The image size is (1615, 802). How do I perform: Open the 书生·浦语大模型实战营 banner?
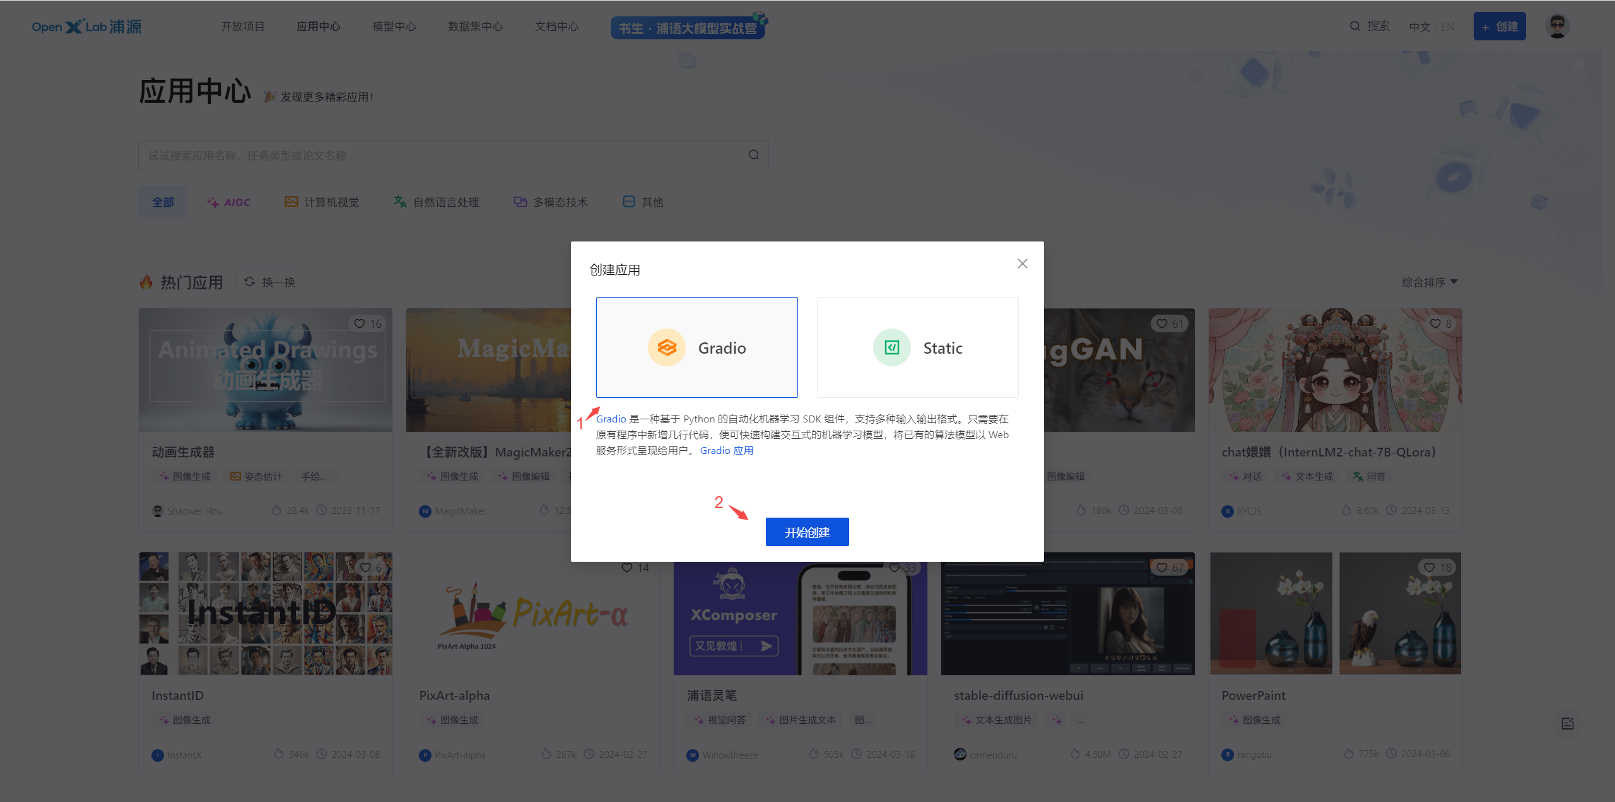pos(688,28)
